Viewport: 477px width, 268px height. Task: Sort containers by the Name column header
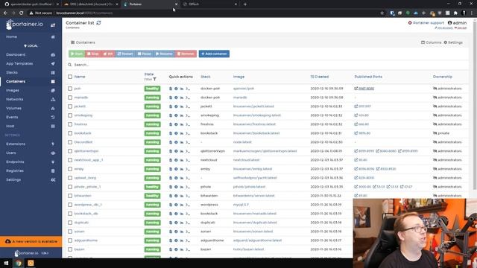pyautogui.click(x=80, y=77)
